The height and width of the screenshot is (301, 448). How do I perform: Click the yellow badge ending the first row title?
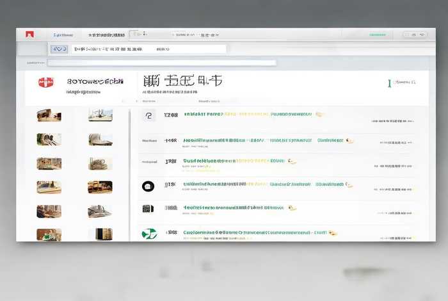[319, 115]
